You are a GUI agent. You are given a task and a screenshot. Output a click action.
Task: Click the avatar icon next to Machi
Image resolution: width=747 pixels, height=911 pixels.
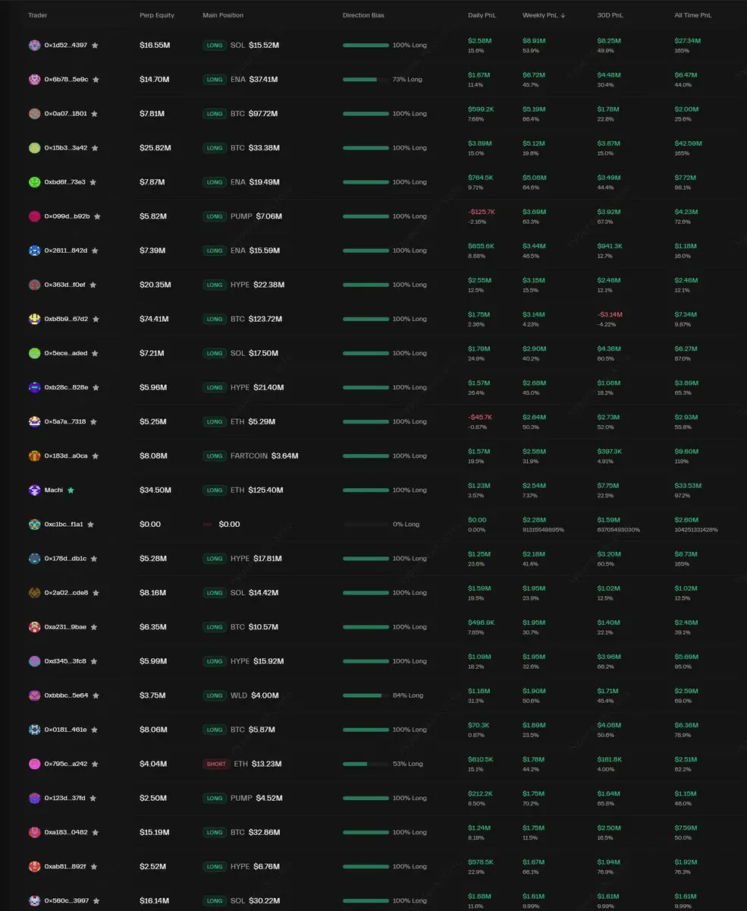tap(34, 490)
